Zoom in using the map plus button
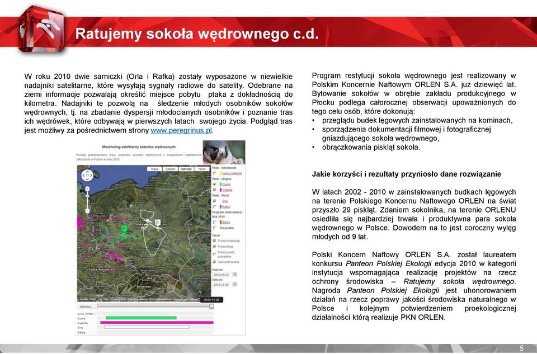This screenshot has width=537, height=354. click(87, 189)
